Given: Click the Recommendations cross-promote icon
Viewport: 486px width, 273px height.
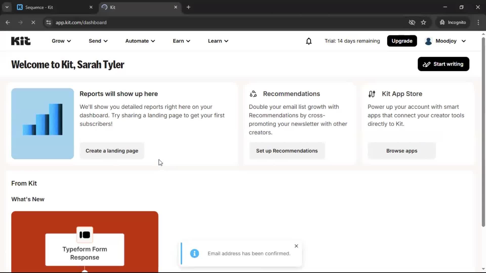Looking at the screenshot, I should (x=253, y=94).
